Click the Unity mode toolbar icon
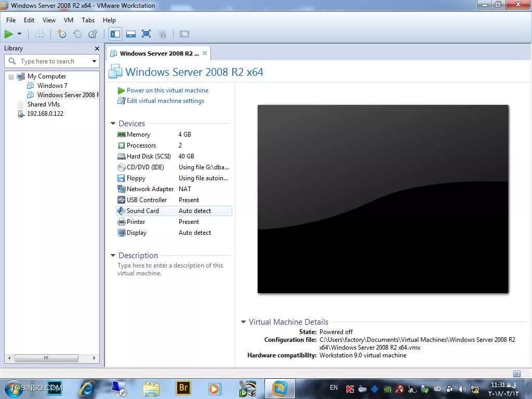Screen dimensions: 532x399 tap(162, 34)
